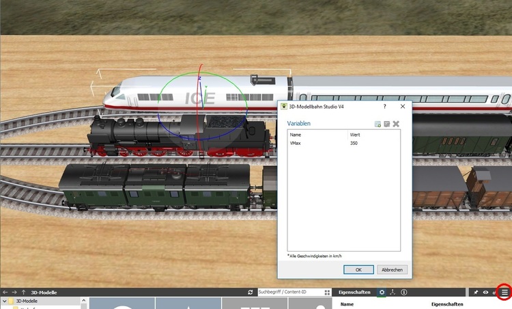Switch catalog to grid view icon
The height and width of the screenshot is (309, 512).
click(x=327, y=293)
